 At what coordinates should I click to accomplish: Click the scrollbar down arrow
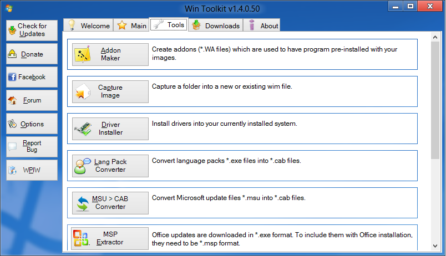click(435, 246)
